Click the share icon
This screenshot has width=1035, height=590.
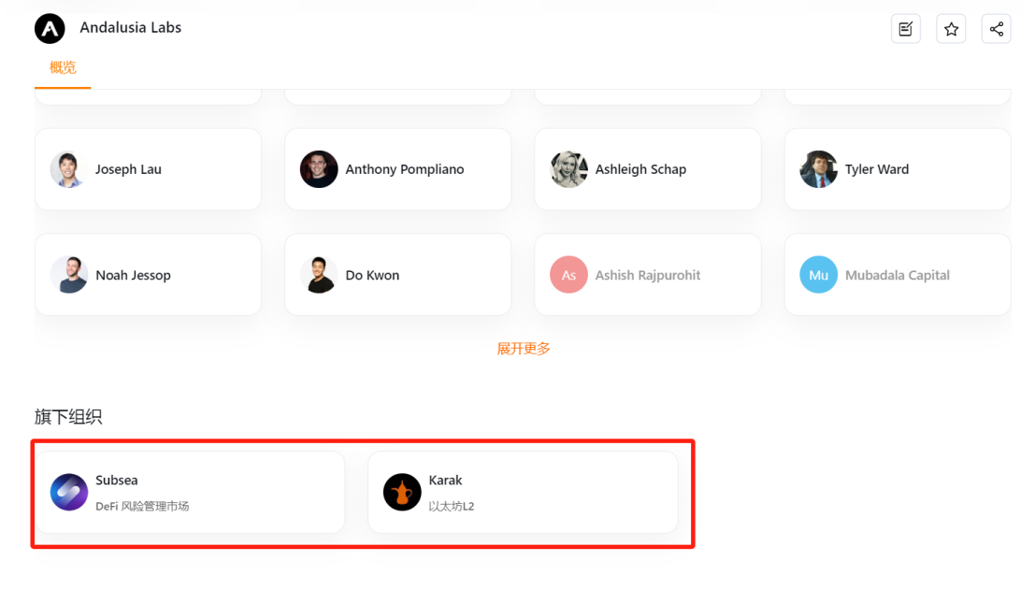click(x=996, y=29)
